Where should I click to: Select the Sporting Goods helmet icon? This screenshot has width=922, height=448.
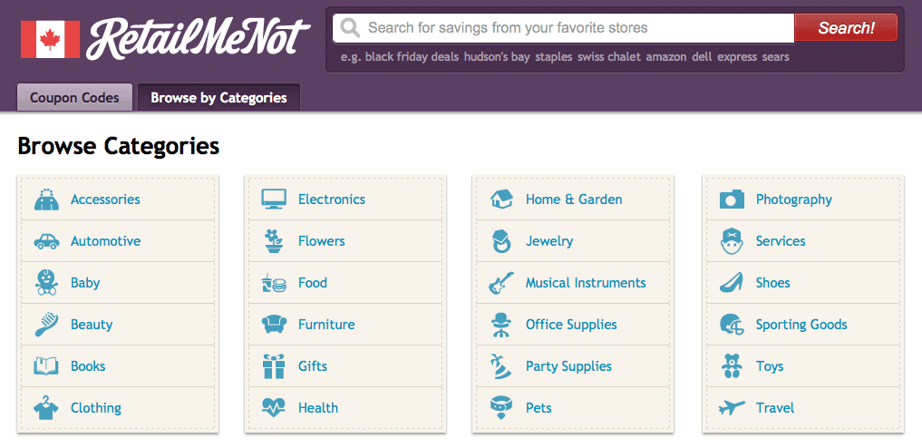[x=733, y=325]
